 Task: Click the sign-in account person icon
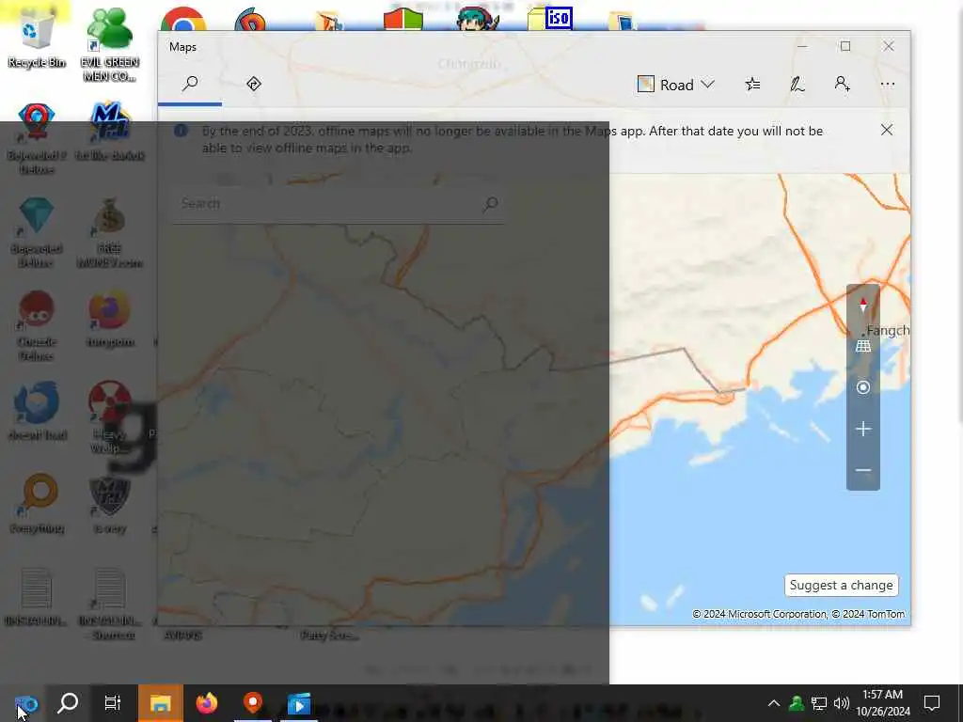coord(842,84)
